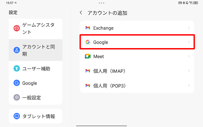Open ゲームアシスタント settings
Screen dimensions: 203x127
coord(36,28)
